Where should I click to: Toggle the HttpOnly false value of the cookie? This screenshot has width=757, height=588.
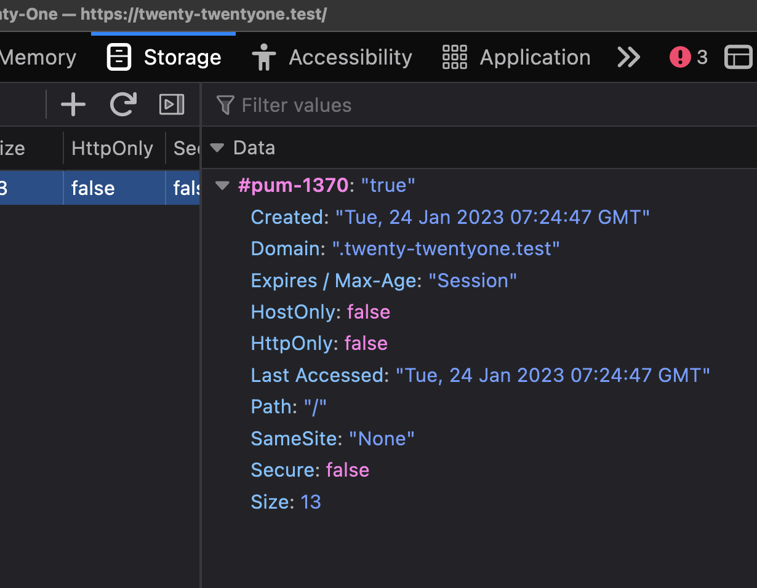pos(366,343)
